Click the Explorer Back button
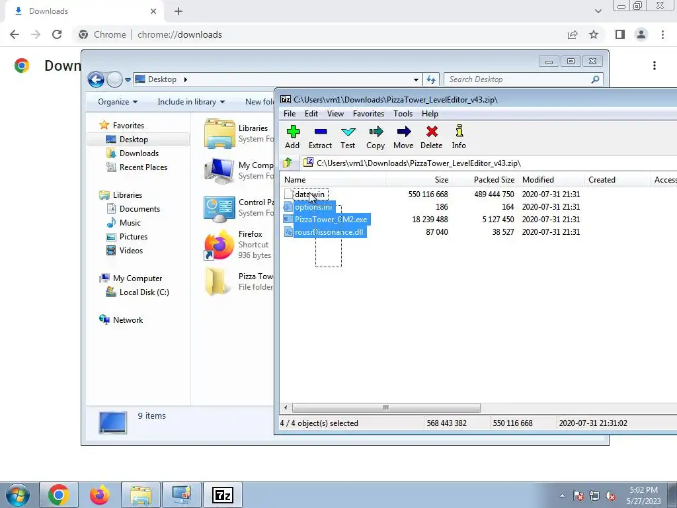The image size is (677, 508). tap(96, 79)
